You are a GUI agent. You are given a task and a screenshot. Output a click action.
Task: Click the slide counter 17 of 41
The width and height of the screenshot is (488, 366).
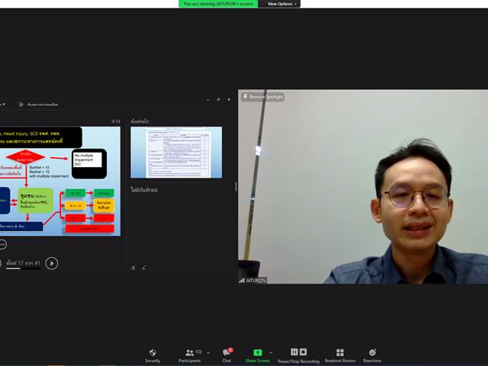(x=23, y=263)
